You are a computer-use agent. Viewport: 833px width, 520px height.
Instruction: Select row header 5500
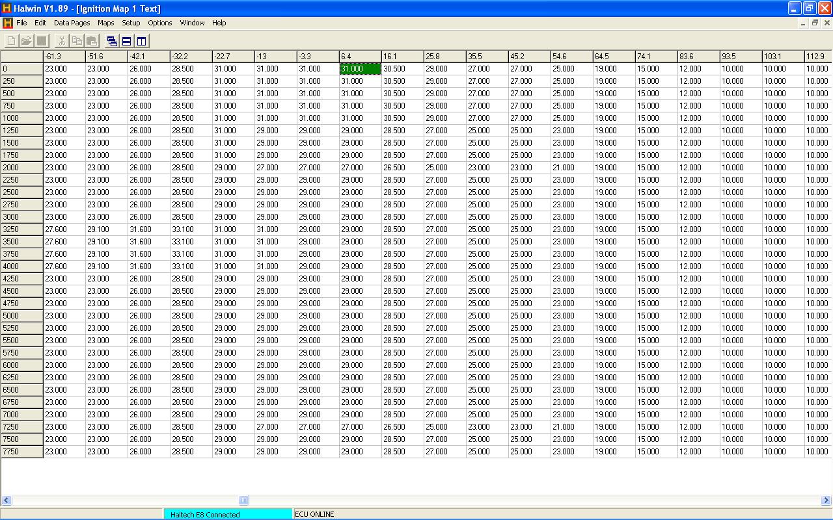(x=22, y=341)
